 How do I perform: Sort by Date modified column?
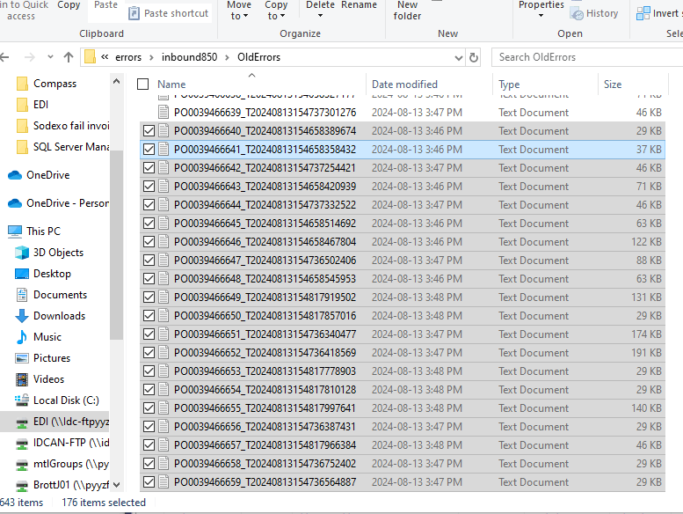[x=404, y=84]
